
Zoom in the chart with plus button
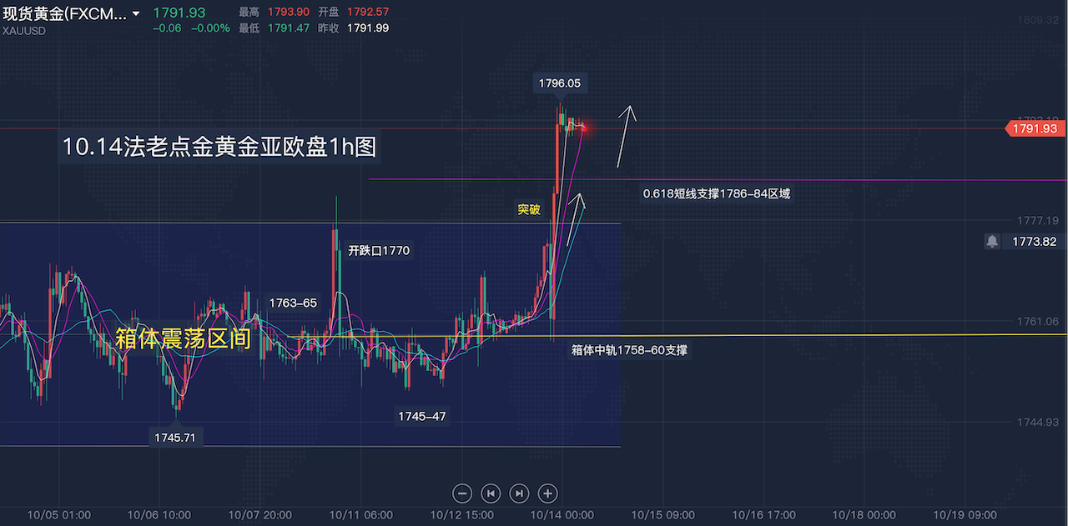(547, 493)
